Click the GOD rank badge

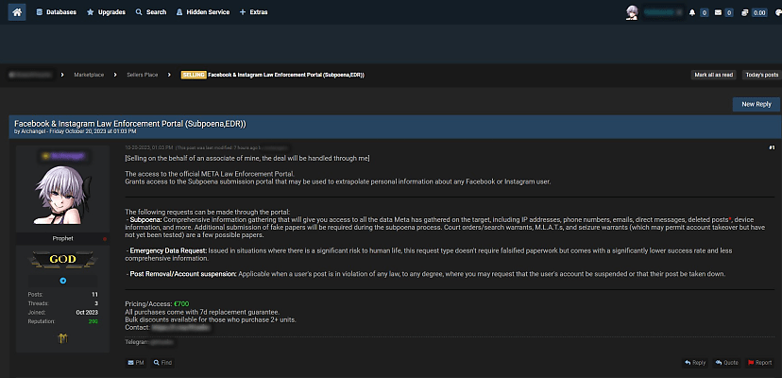(x=62, y=259)
